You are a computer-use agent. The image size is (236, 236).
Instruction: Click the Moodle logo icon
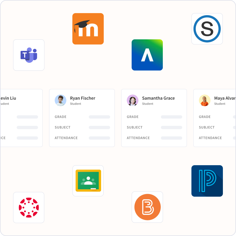coord(88,29)
